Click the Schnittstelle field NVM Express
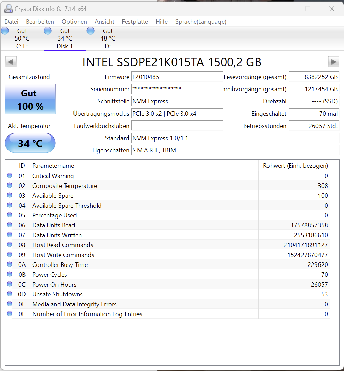 [x=177, y=101]
